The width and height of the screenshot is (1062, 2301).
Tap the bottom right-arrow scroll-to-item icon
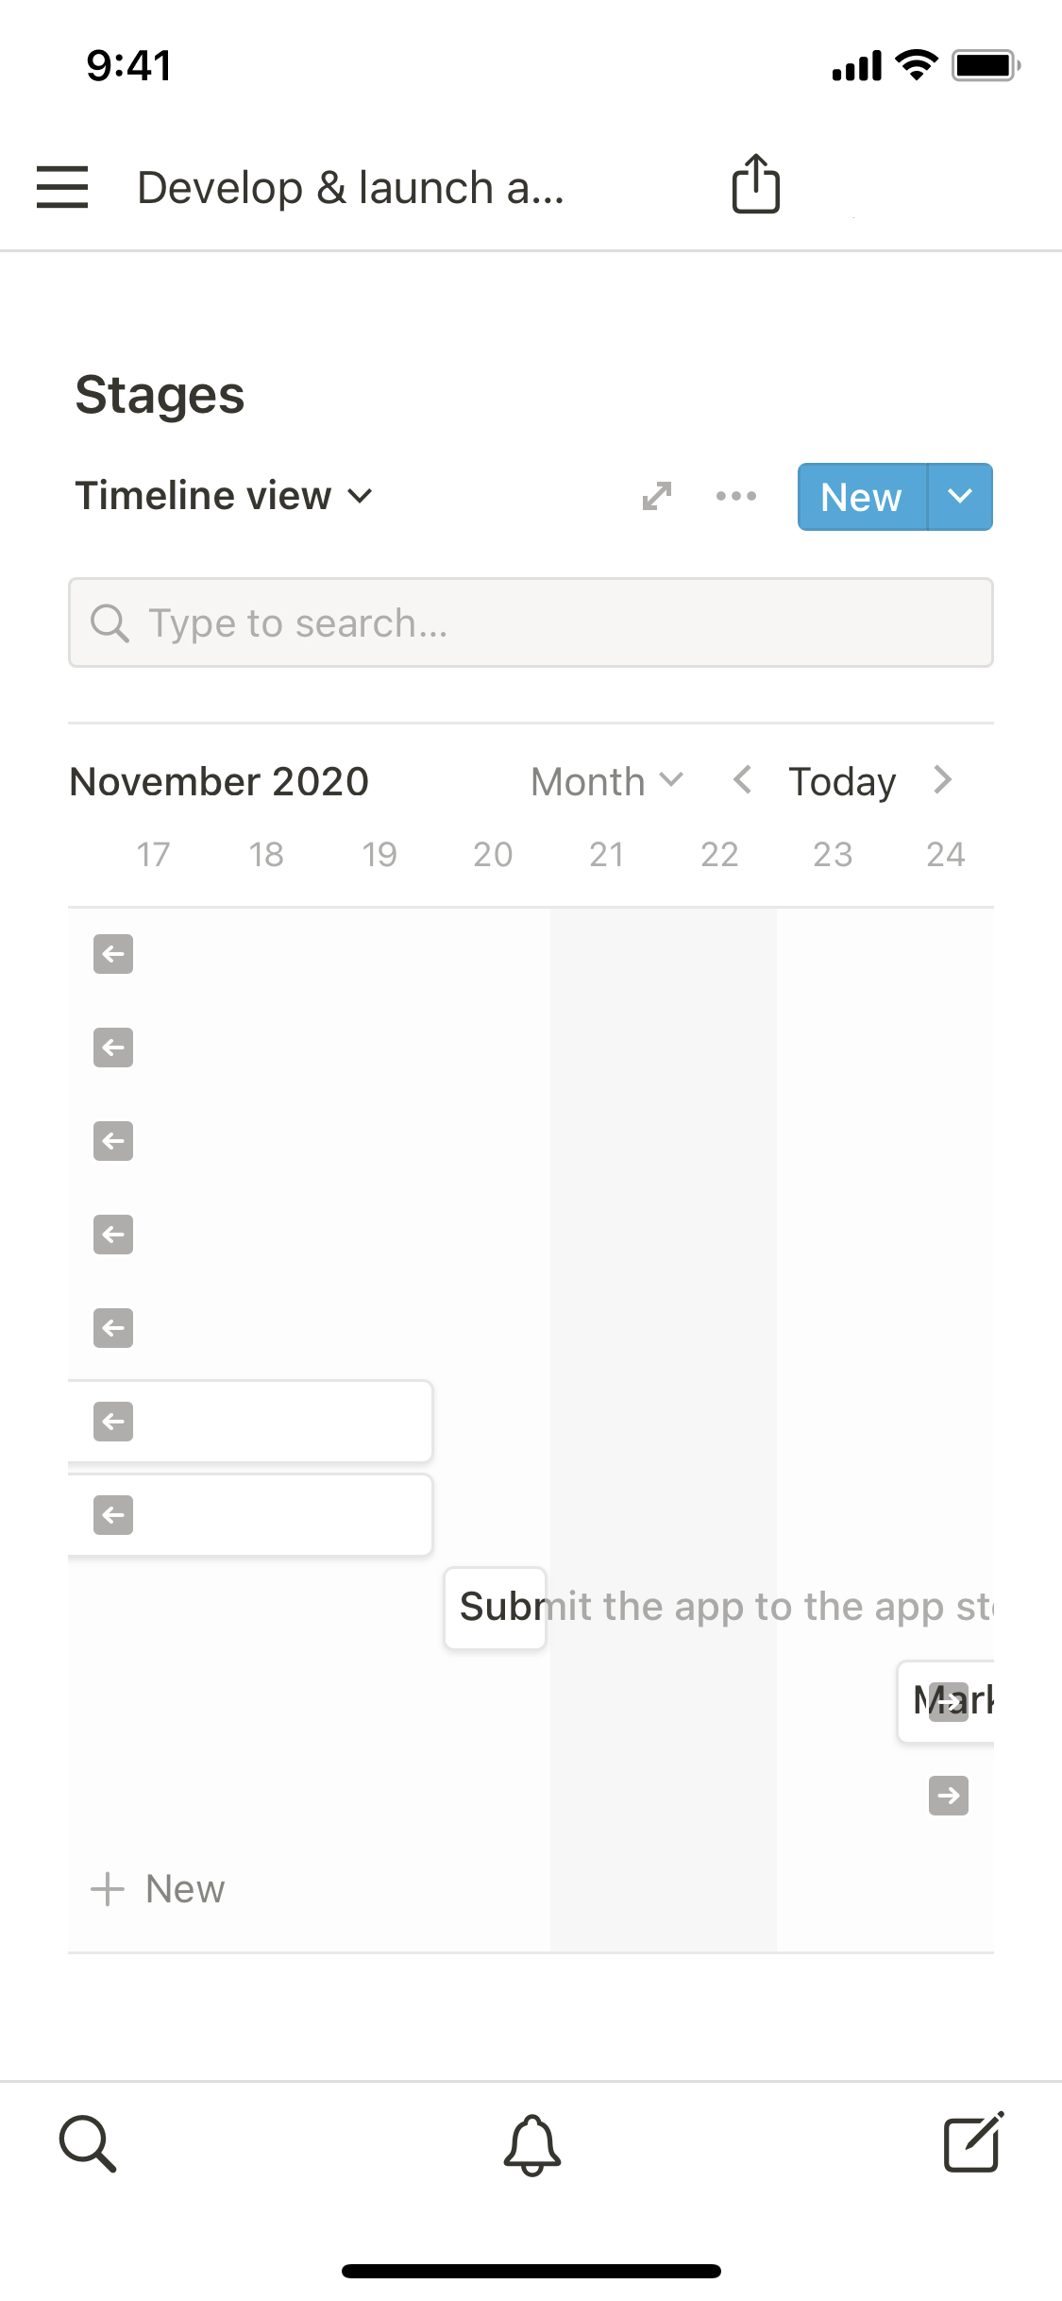pyautogui.click(x=949, y=1796)
